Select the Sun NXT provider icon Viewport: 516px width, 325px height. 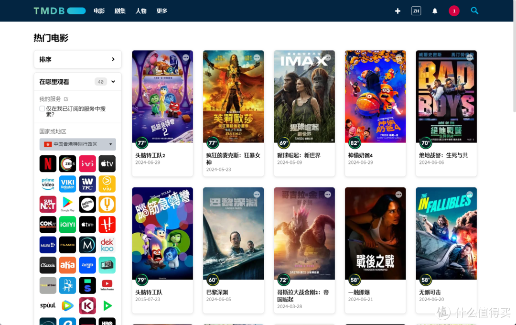(x=48, y=204)
